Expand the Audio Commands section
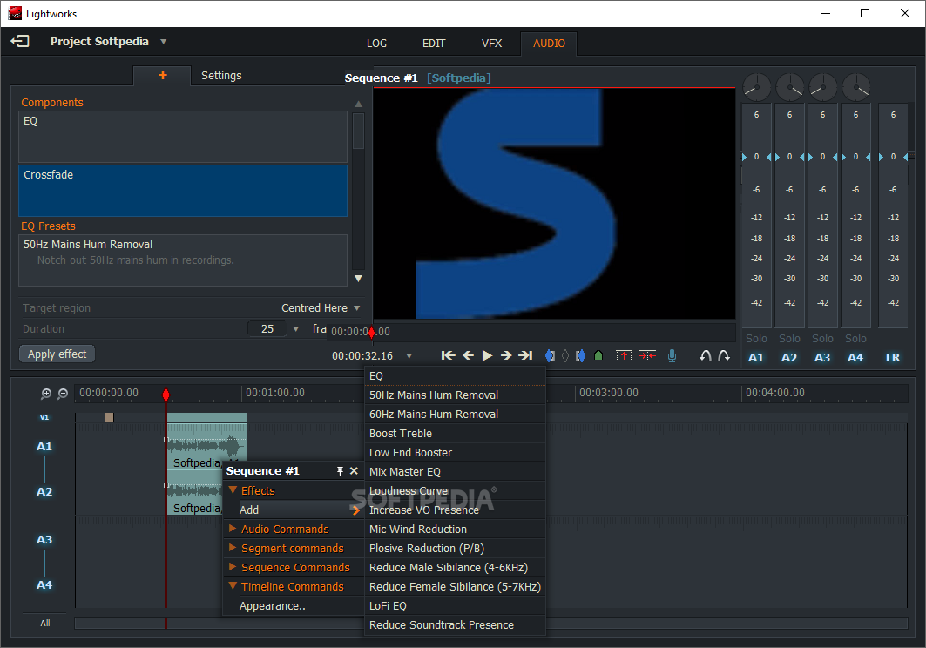The height and width of the screenshot is (648, 926). coord(233,529)
